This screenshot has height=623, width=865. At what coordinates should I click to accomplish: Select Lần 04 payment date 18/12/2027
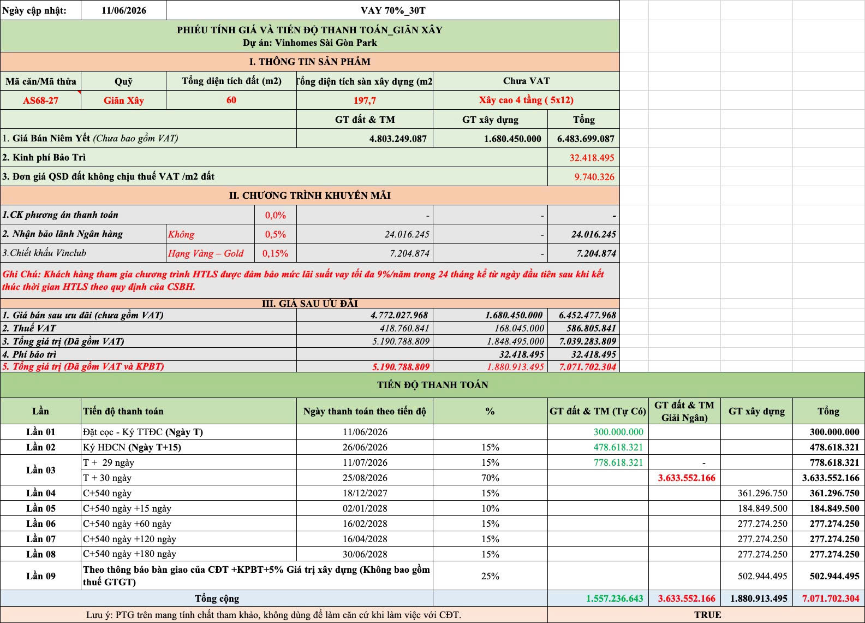click(365, 493)
